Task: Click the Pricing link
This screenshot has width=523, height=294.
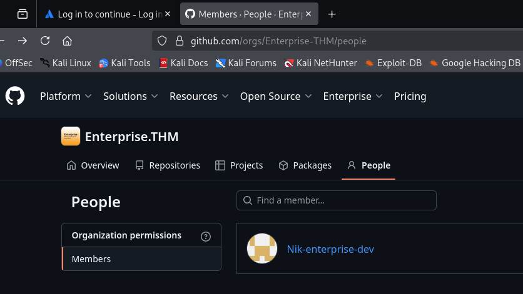Action: point(410,96)
